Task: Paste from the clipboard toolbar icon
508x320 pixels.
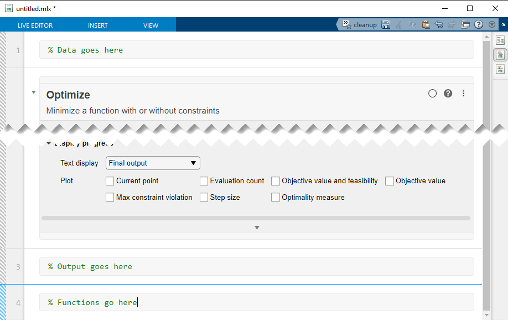Action: tap(426, 24)
